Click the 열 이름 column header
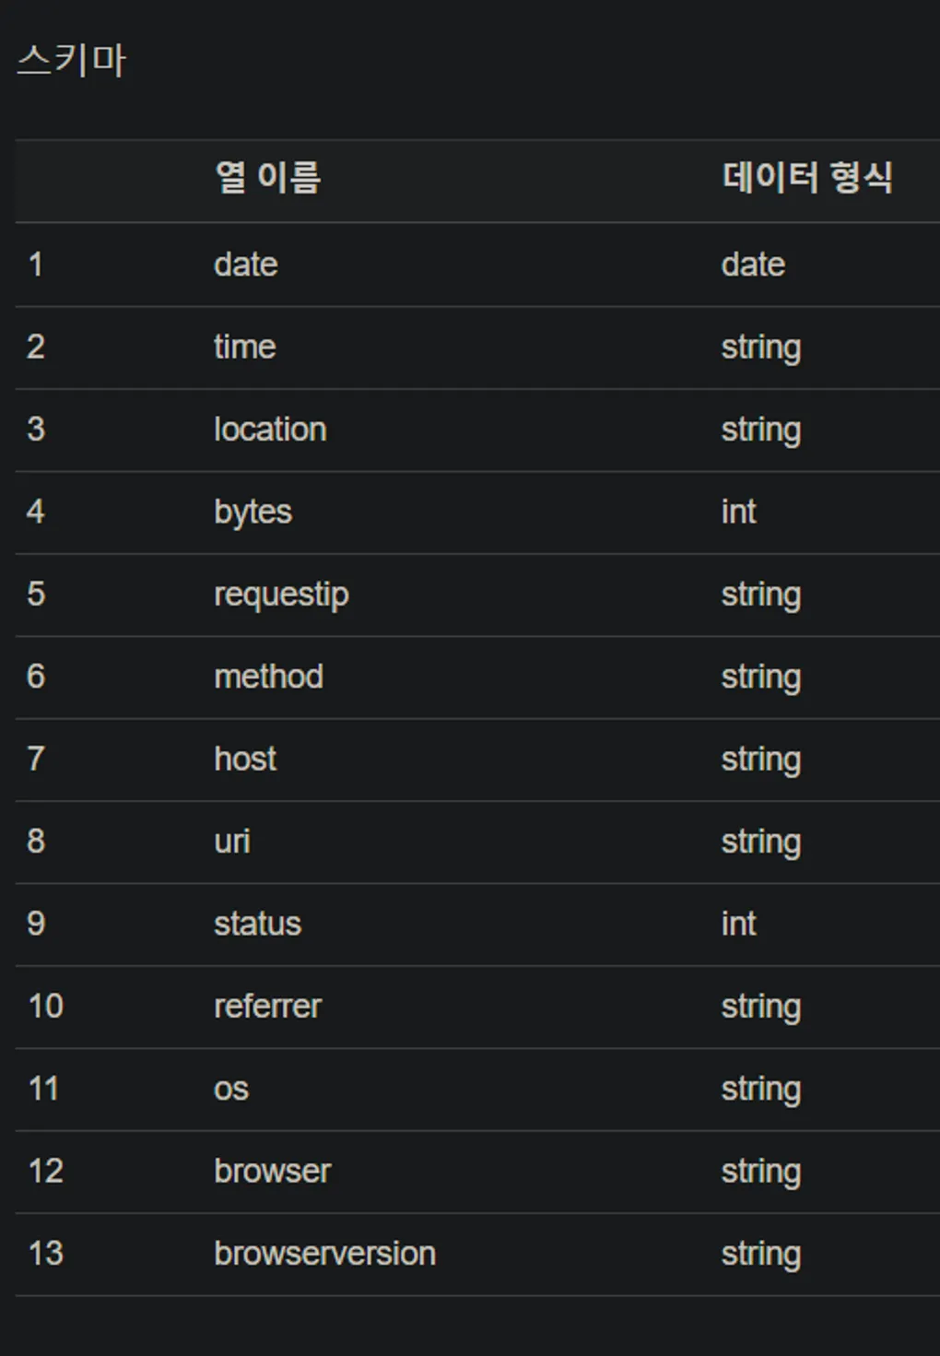Screen dimensions: 940x1356 click(x=267, y=177)
